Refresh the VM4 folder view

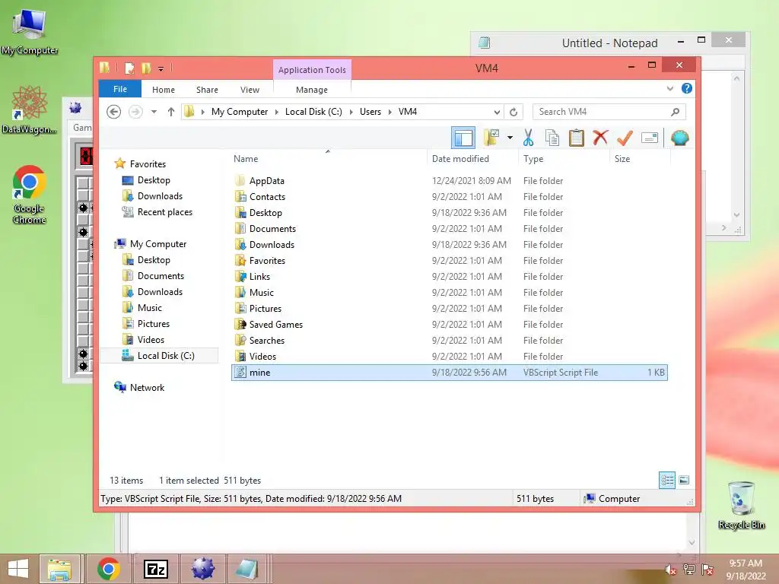click(x=514, y=112)
